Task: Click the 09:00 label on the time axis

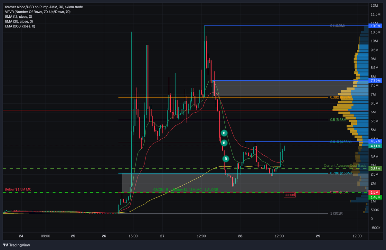Action: pos(45,236)
